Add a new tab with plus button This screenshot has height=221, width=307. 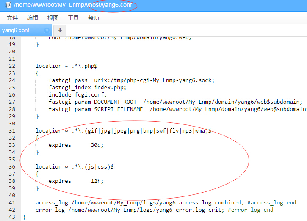pyautogui.click(x=60, y=30)
